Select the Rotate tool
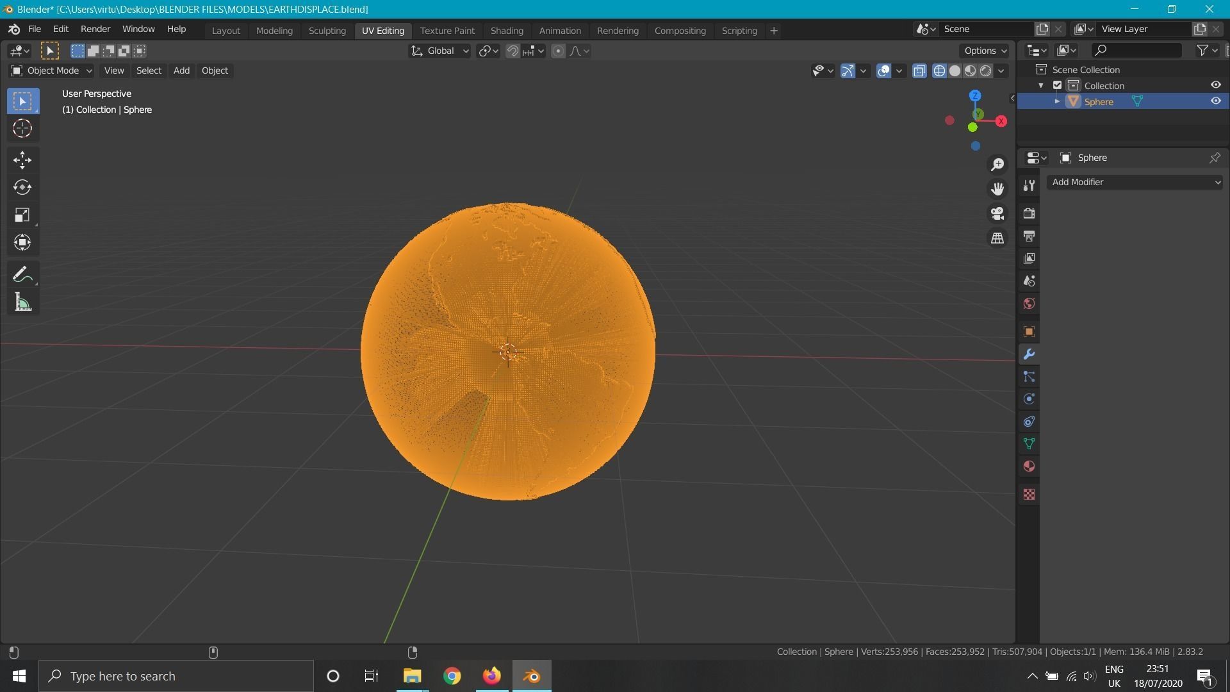Screen dimensions: 1230x692 (x=22, y=187)
